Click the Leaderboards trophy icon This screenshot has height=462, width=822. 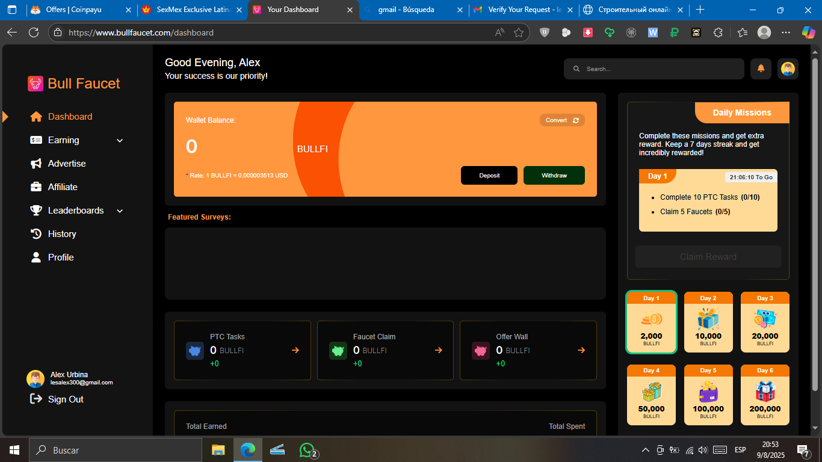[36, 211]
